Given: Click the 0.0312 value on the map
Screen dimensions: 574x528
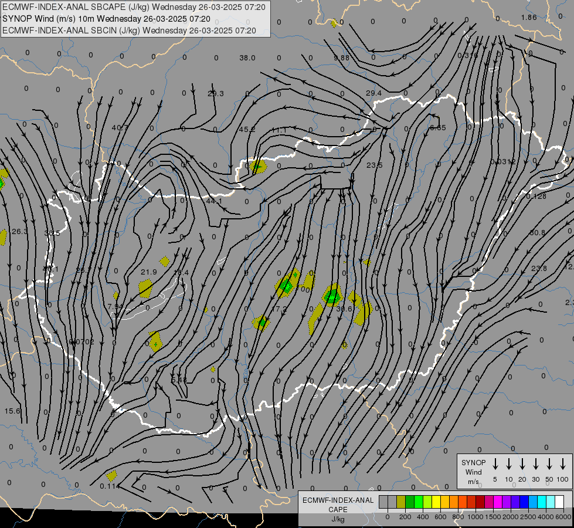Looking at the screenshot, I should coord(503,162).
